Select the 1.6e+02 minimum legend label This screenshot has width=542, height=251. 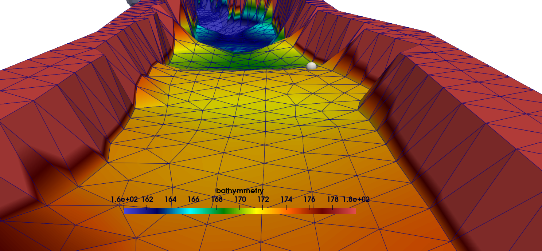pos(124,199)
